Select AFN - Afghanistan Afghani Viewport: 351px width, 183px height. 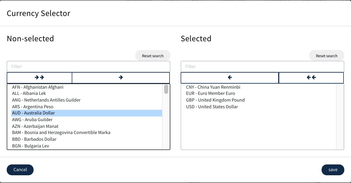click(38, 87)
